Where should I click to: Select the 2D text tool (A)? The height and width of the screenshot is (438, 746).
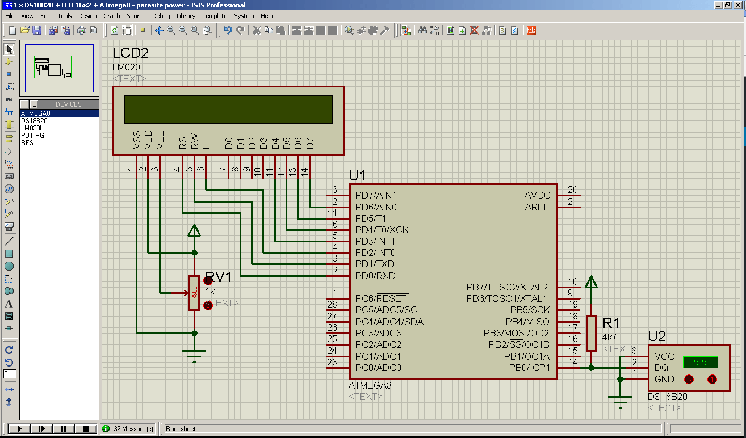(x=9, y=304)
